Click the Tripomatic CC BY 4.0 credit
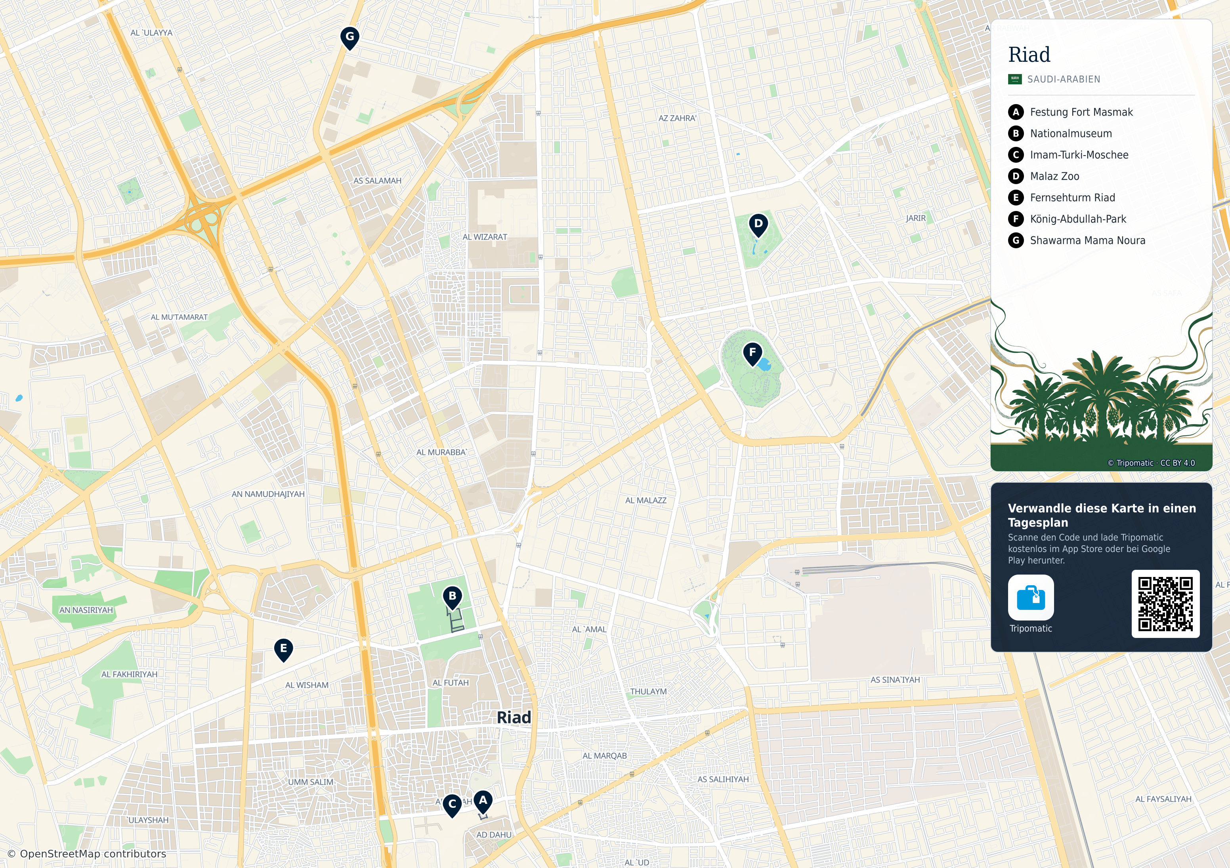Viewport: 1230px width, 868px height. tap(1151, 463)
